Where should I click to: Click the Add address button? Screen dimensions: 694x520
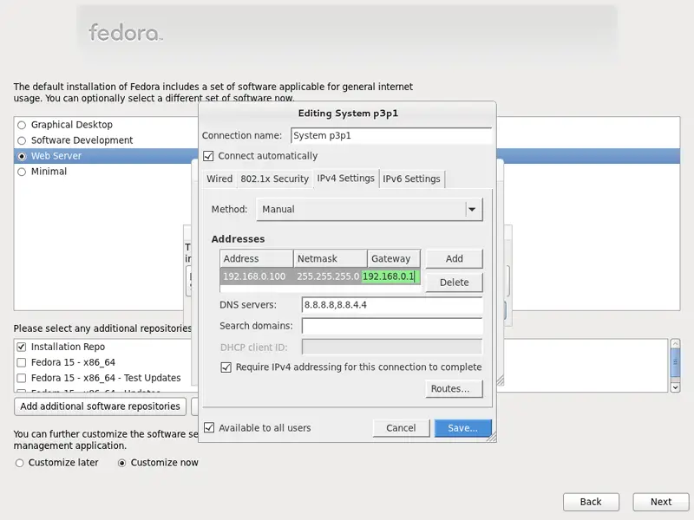(454, 258)
